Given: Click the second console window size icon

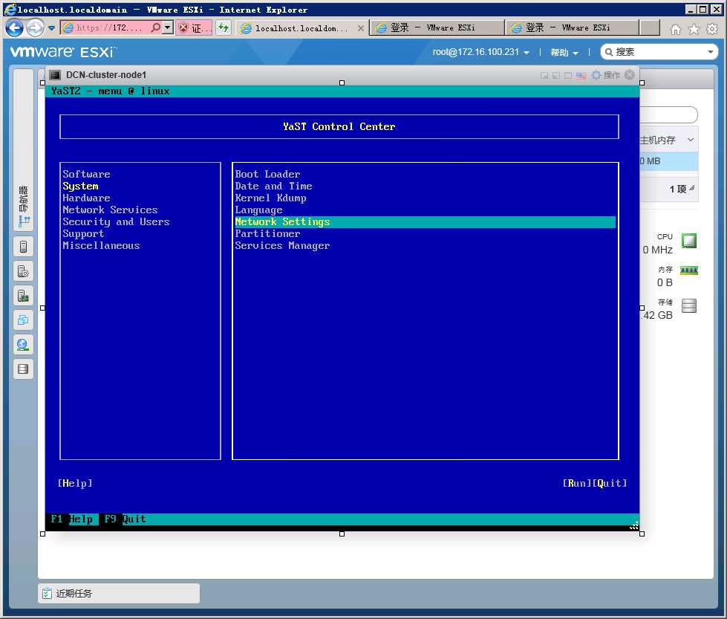Looking at the screenshot, I should (x=556, y=75).
